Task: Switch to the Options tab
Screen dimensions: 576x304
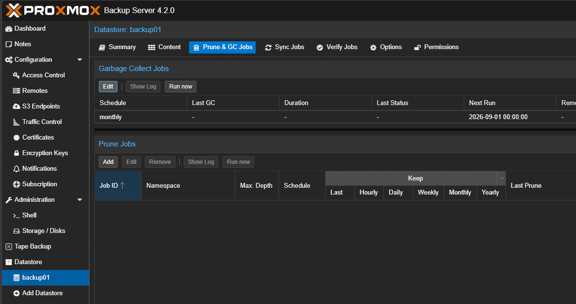Action: tap(386, 47)
